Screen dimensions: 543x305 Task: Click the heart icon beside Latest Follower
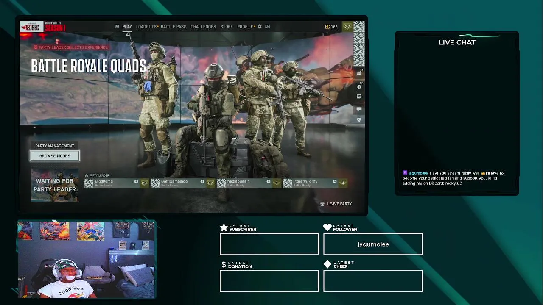[x=327, y=227]
